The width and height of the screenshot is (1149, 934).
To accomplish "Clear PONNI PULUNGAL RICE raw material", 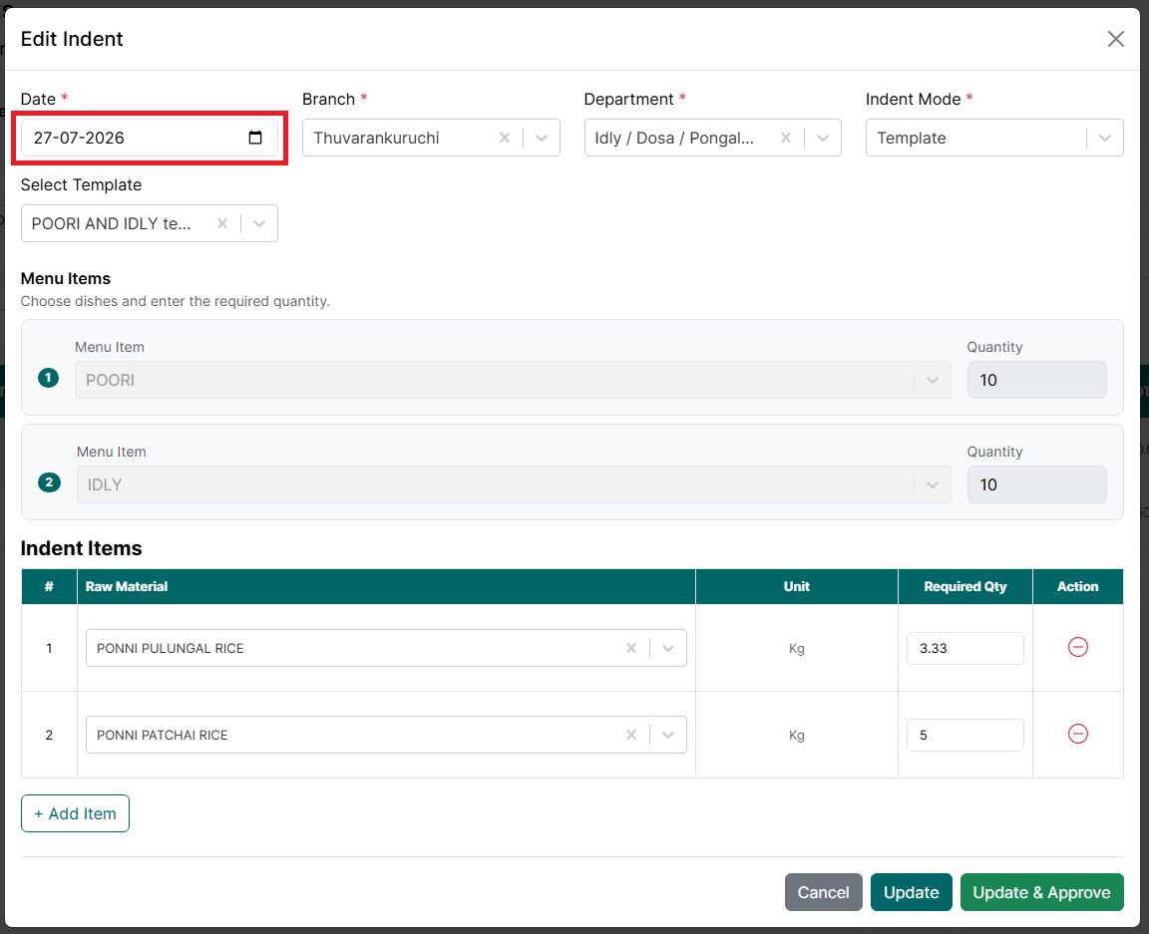I will pos(631,648).
